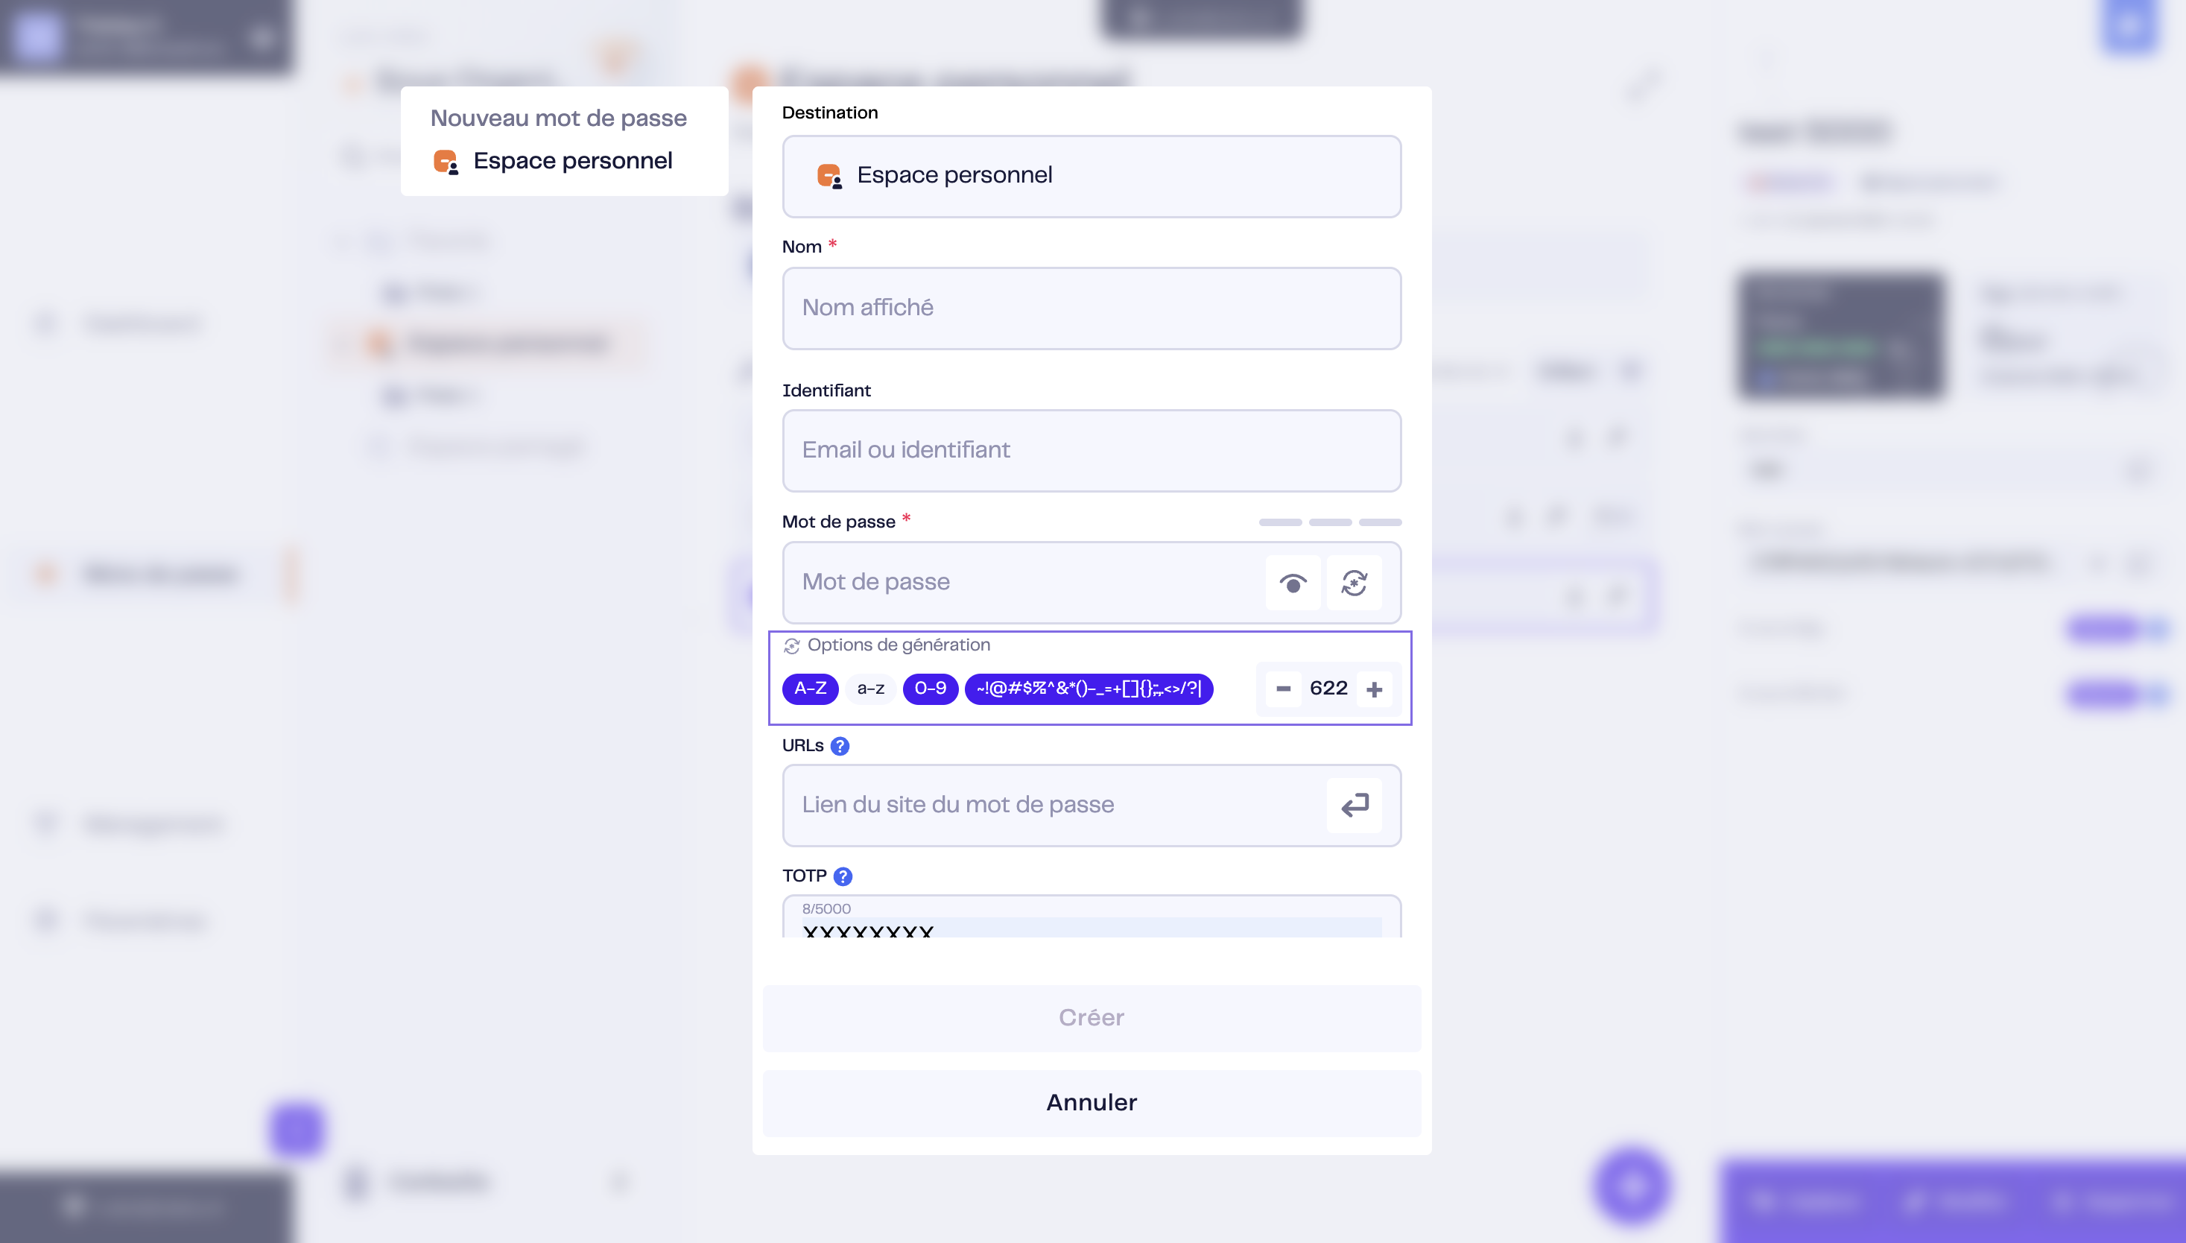The height and width of the screenshot is (1243, 2186).
Task: Click the password length value 622
Action: point(1328,689)
